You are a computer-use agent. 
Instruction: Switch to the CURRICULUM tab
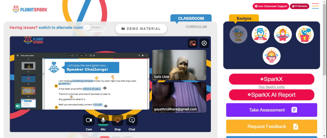(196, 27)
